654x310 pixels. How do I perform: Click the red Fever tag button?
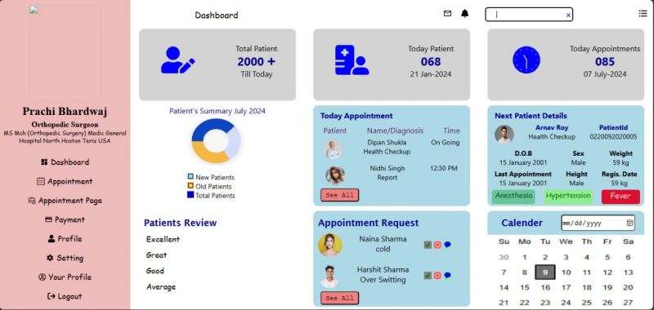620,197
